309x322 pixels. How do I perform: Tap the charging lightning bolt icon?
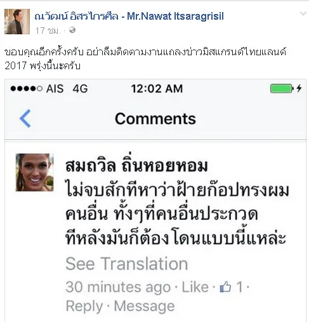pyautogui.click(x=299, y=88)
